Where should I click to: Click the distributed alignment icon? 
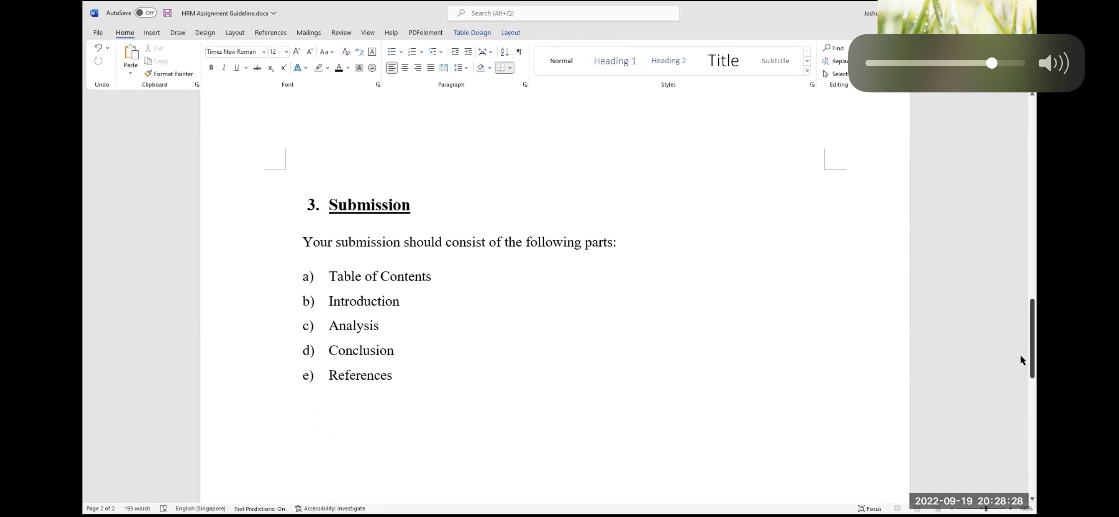point(443,68)
